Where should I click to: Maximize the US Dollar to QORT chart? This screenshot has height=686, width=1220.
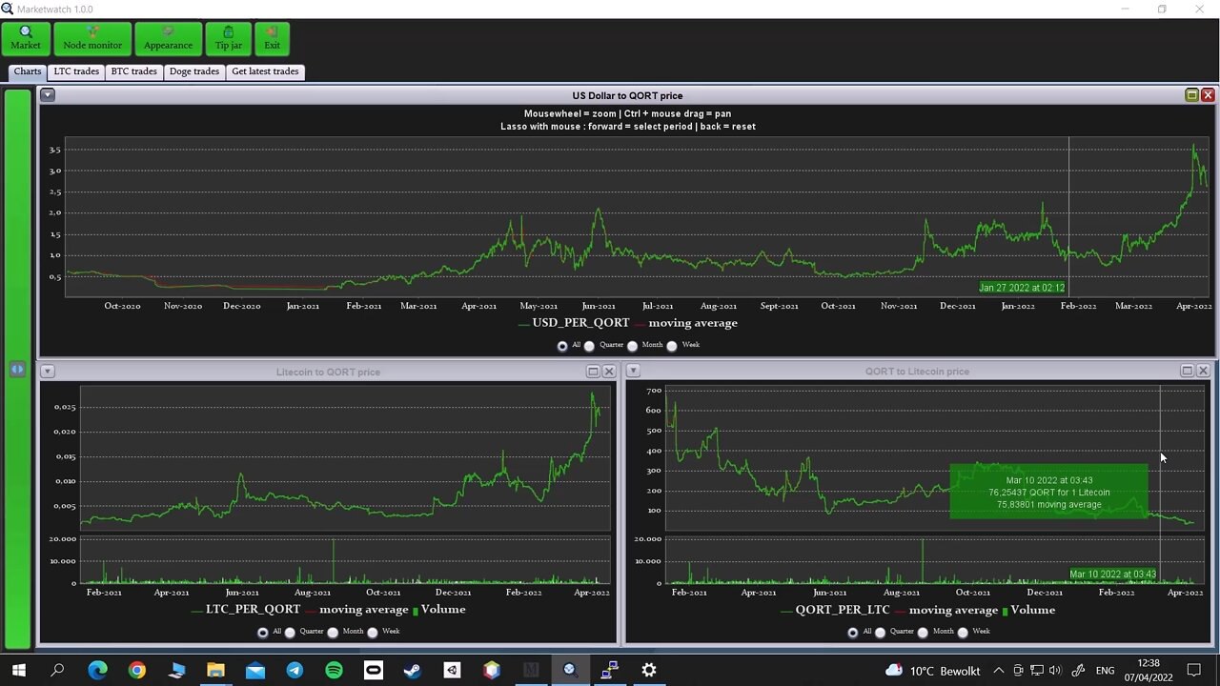click(x=1191, y=95)
